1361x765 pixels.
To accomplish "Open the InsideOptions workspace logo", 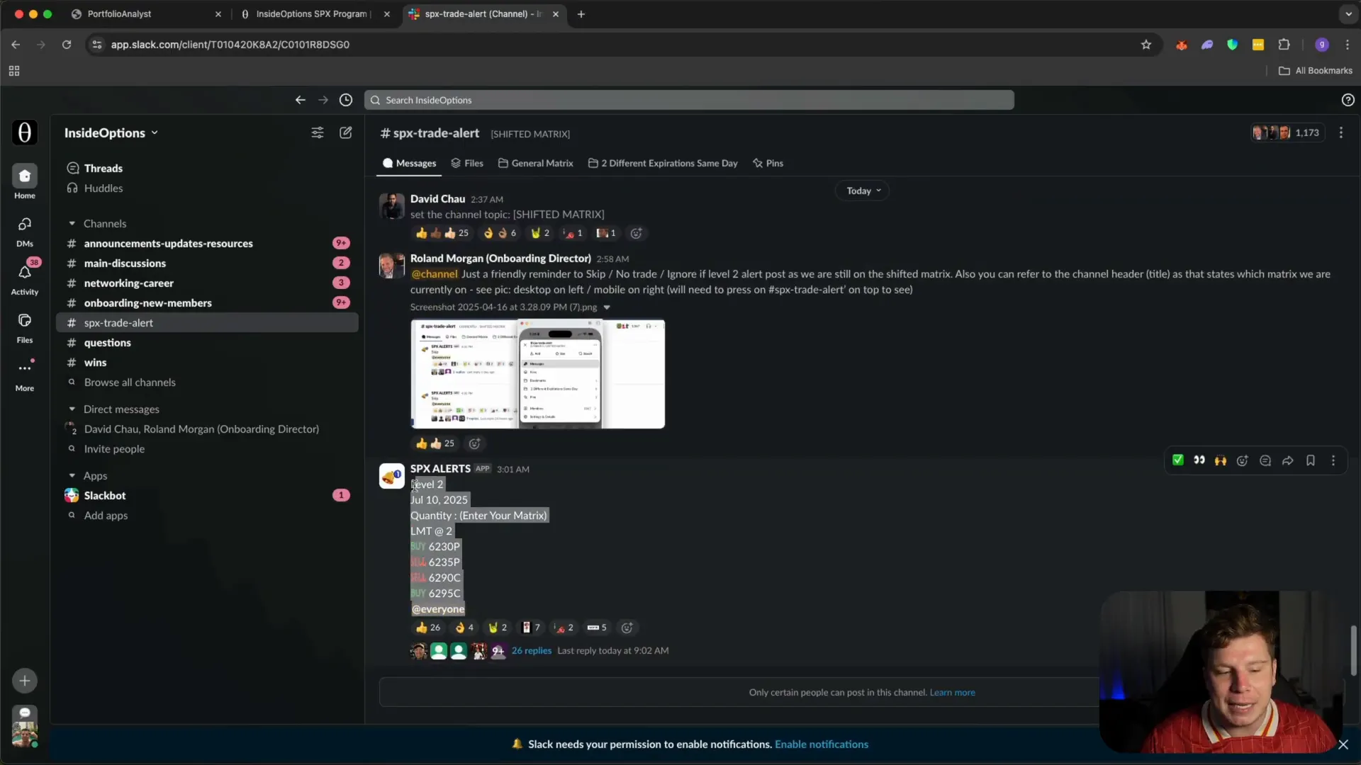I will 25,132.
